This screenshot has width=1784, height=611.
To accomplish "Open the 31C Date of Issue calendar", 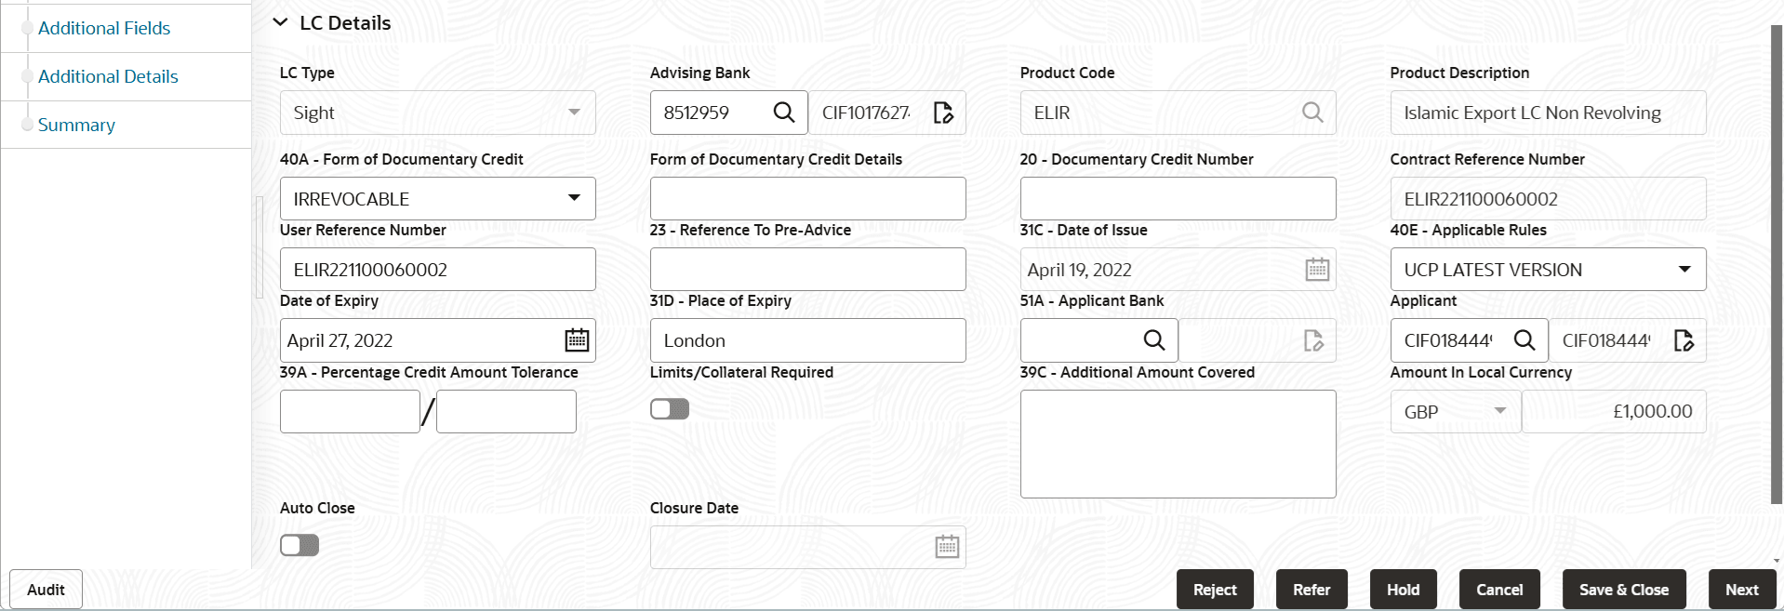I will [1317, 269].
